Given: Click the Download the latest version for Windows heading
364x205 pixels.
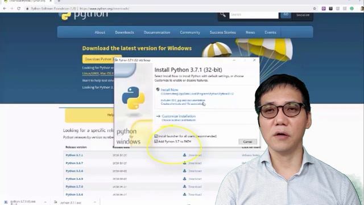Looking at the screenshot, I should (x=137, y=48).
